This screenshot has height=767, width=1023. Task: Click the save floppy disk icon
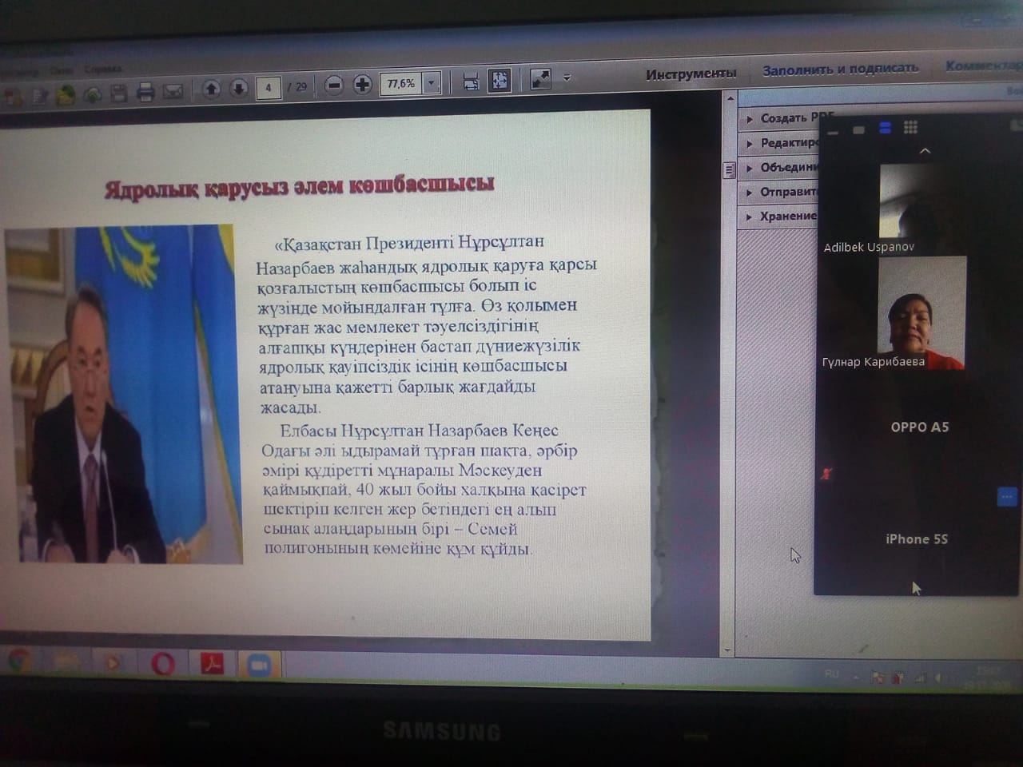tap(119, 93)
